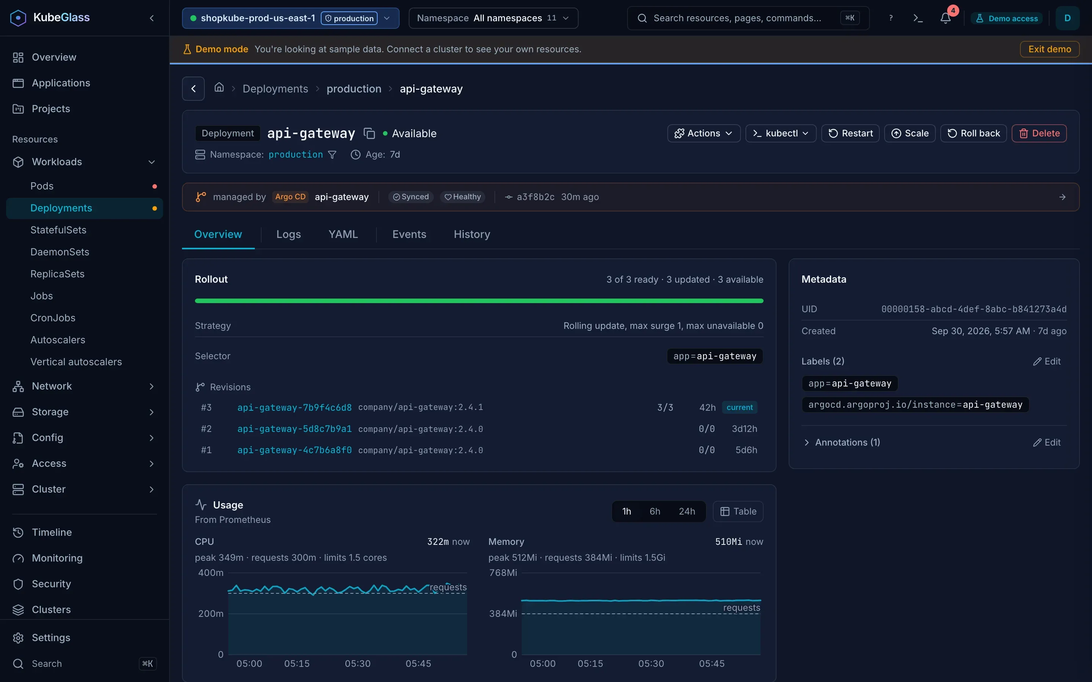Select the 6h usage time range
This screenshot has height=682, width=1092.
tap(655, 511)
